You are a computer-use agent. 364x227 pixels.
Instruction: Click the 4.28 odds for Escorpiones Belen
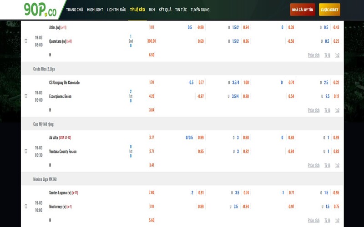coord(152,96)
